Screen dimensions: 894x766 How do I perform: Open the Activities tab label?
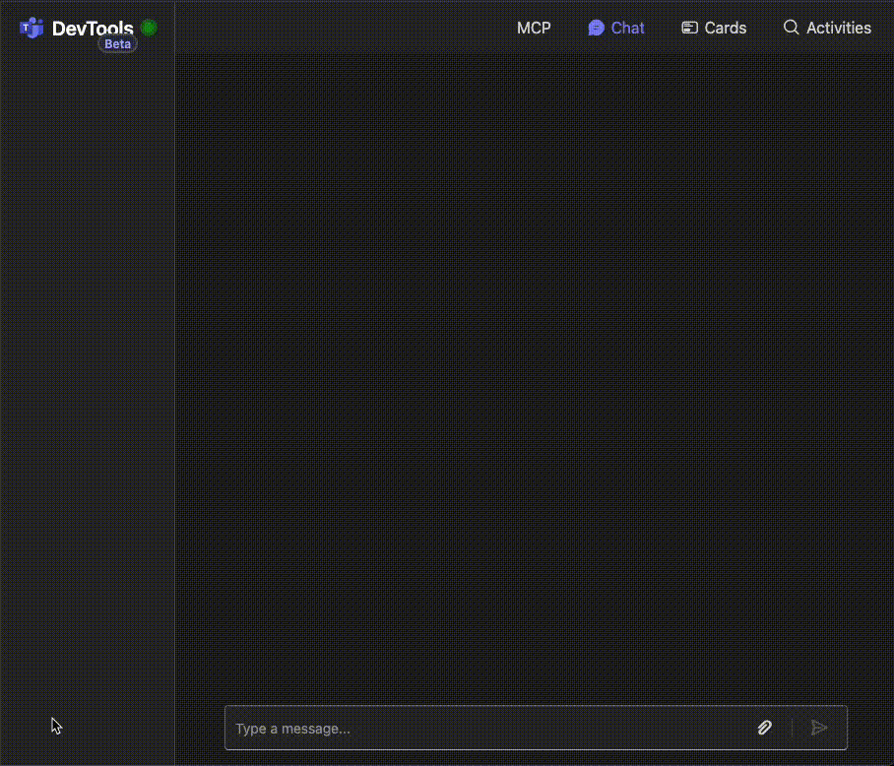click(838, 28)
